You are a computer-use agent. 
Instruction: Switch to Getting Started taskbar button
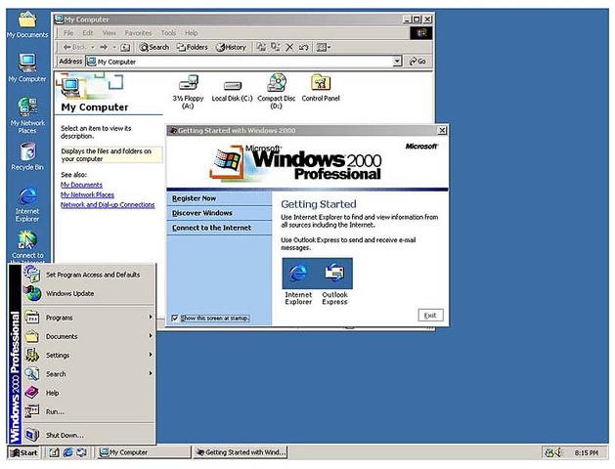(241, 452)
